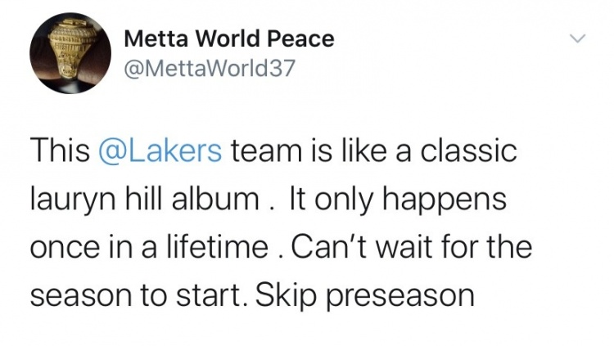This screenshot has height=346, width=614.
Task: Click the word "Metta" in the author name
Action: click(x=155, y=39)
